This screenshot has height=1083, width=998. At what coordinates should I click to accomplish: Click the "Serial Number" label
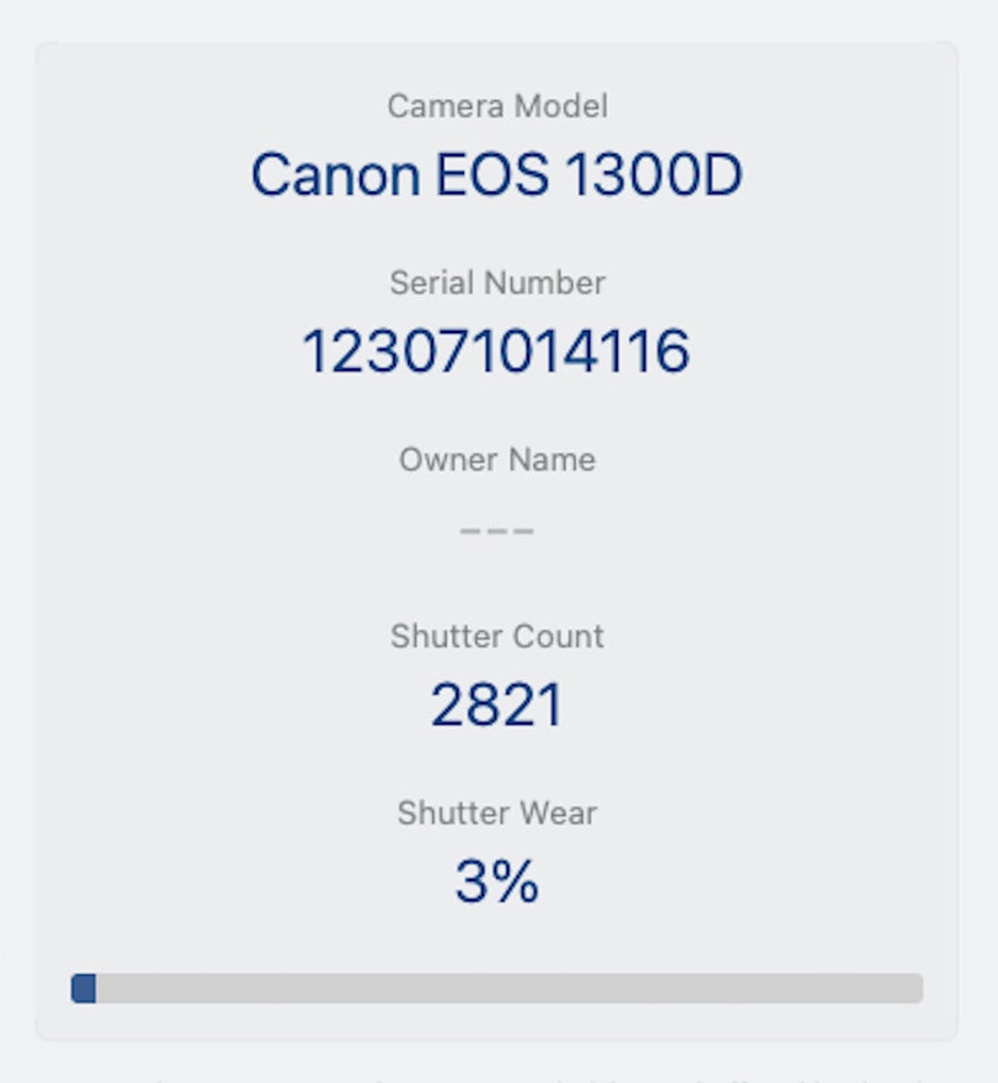[497, 283]
